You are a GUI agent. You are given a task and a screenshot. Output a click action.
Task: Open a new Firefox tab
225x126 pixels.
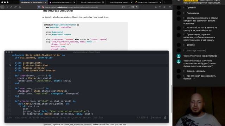(165, 2)
